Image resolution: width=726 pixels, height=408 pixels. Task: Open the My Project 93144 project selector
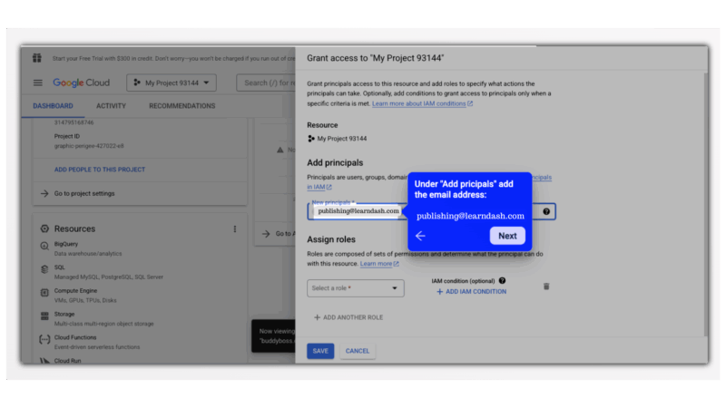tap(172, 83)
